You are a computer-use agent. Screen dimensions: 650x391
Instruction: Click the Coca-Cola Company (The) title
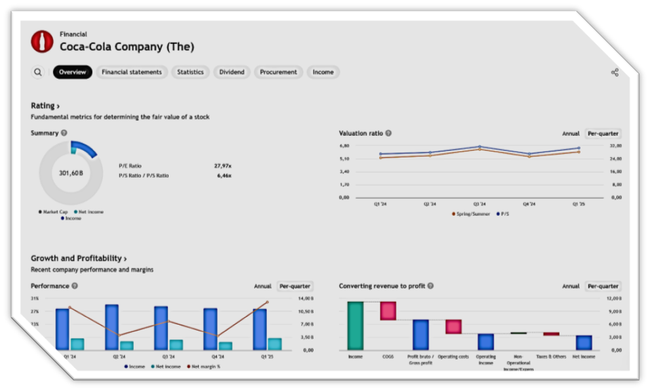pyautogui.click(x=127, y=47)
